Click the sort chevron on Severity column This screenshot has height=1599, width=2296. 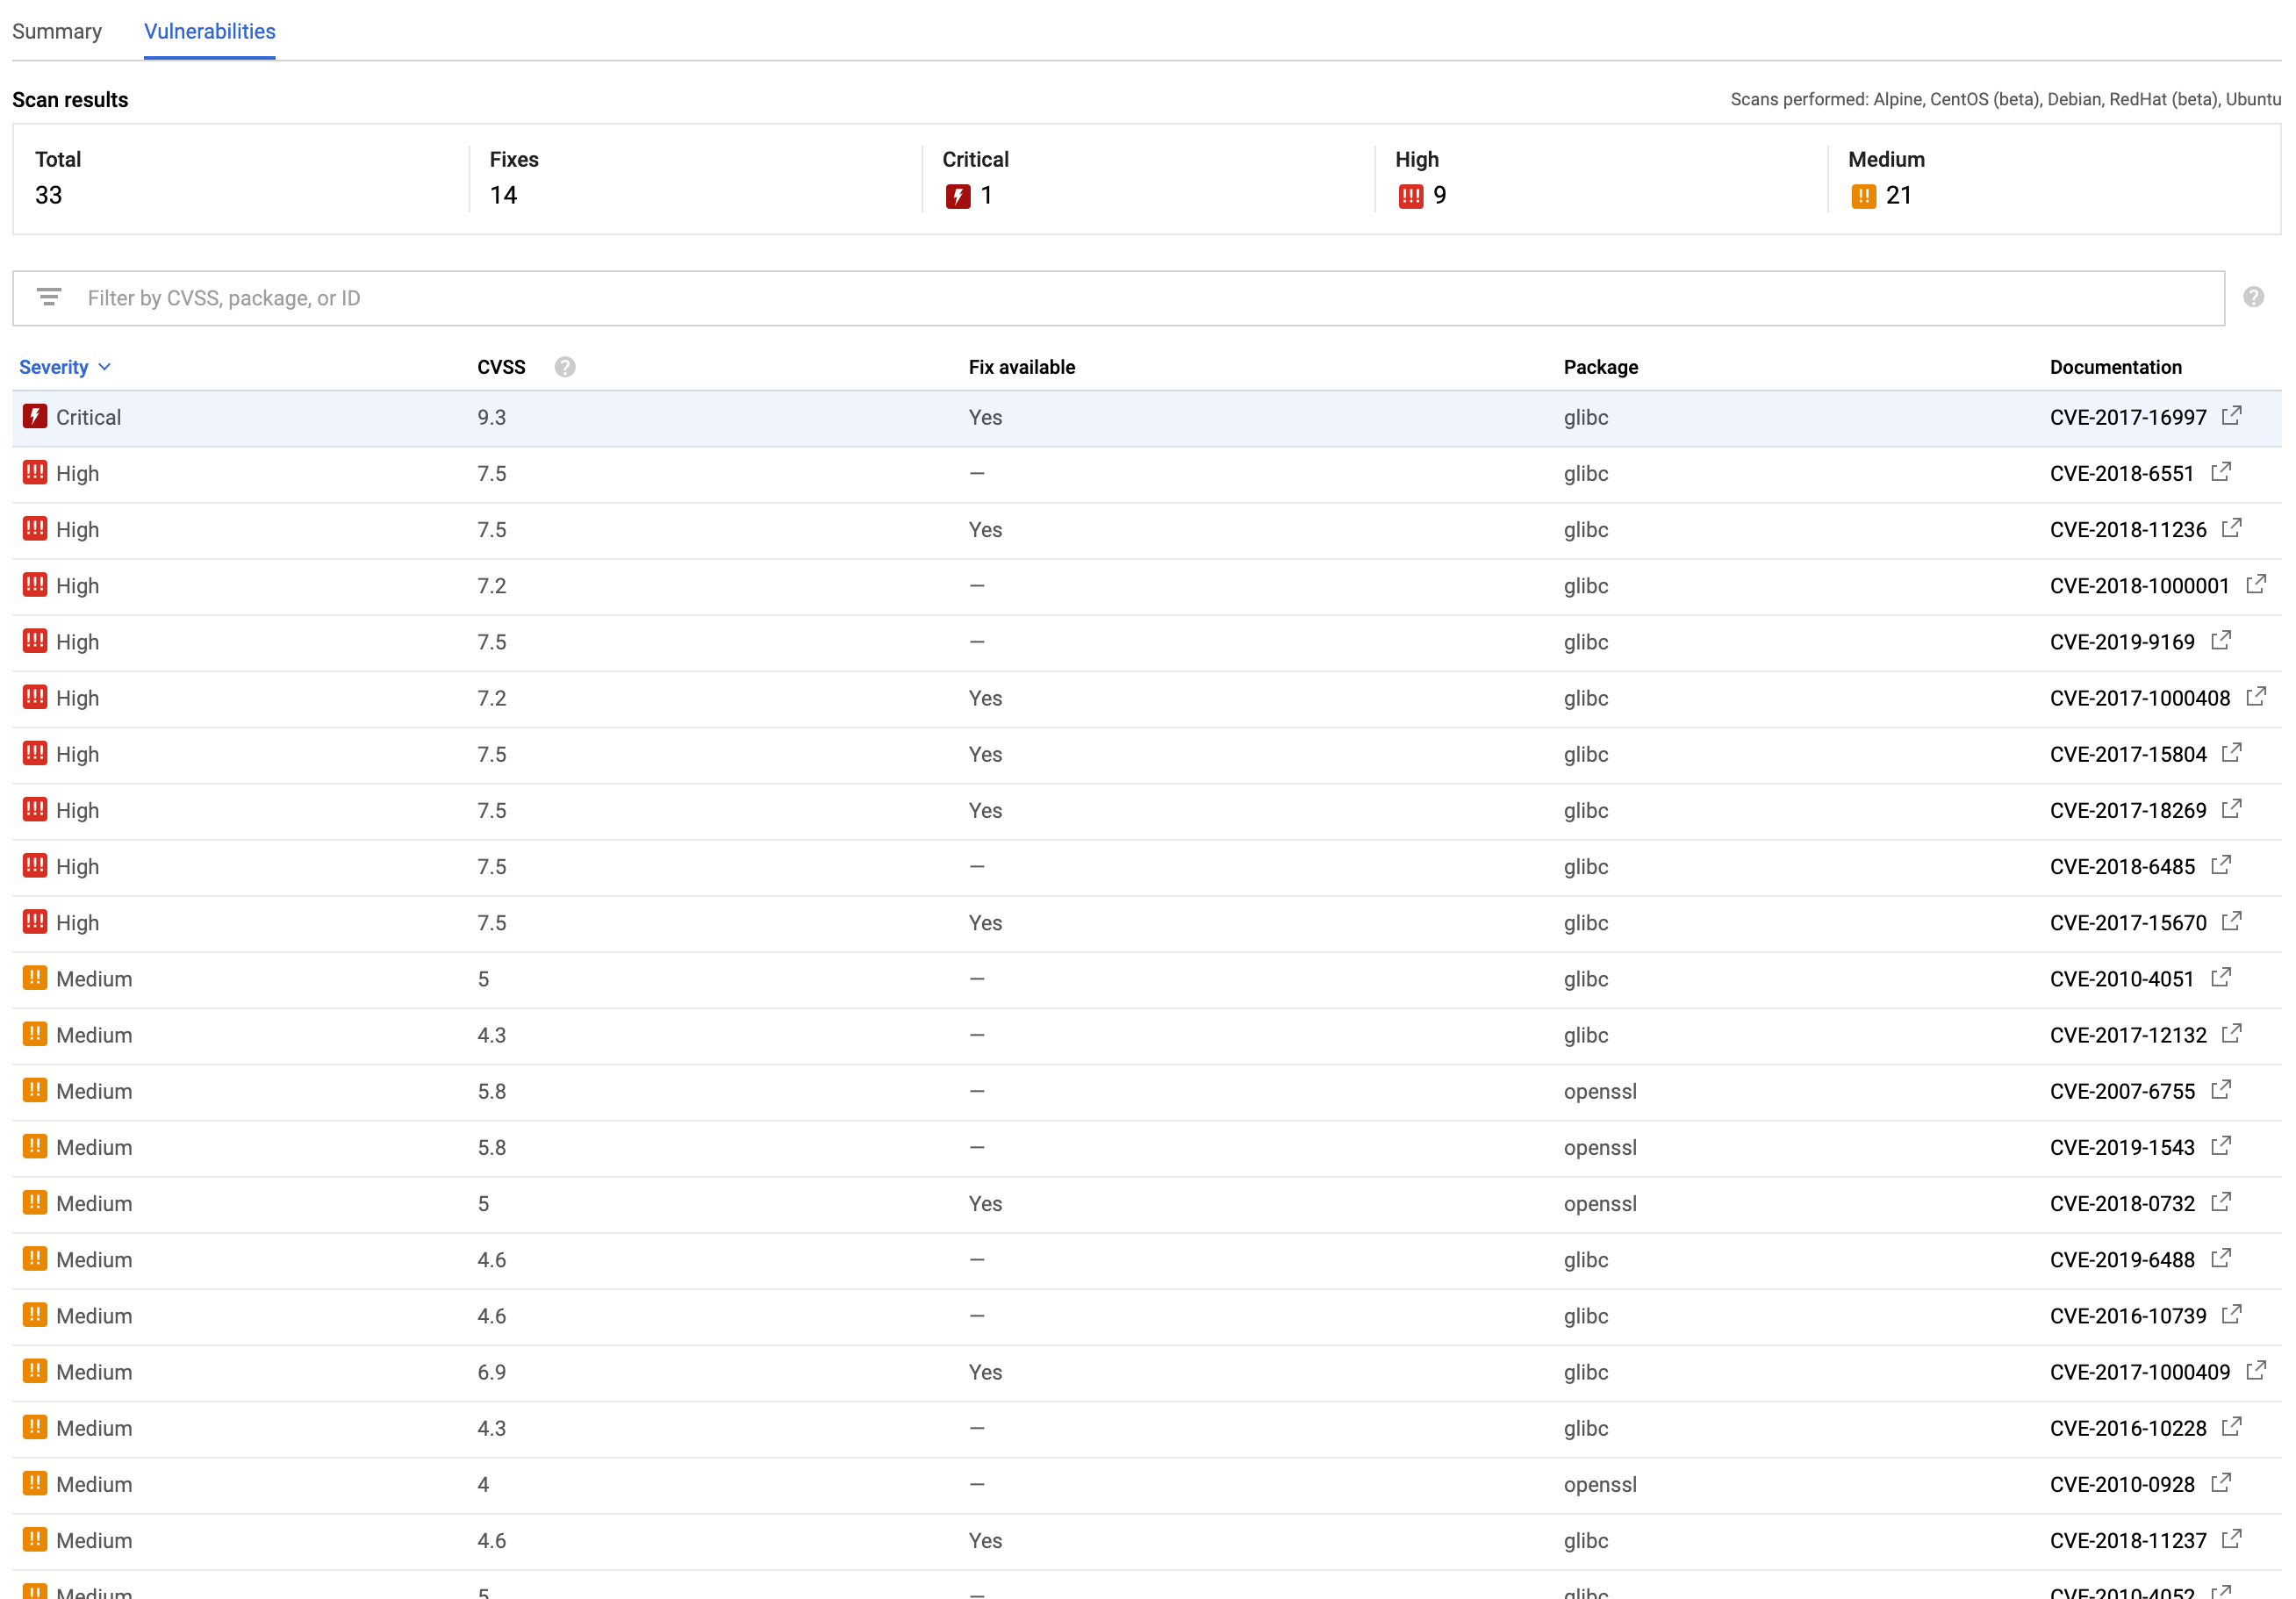[107, 367]
